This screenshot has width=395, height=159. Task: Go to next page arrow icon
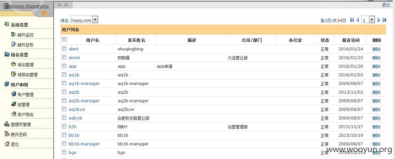pyautogui.click(x=379, y=20)
